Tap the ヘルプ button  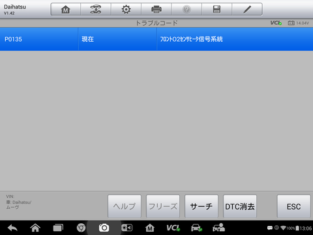125,206
